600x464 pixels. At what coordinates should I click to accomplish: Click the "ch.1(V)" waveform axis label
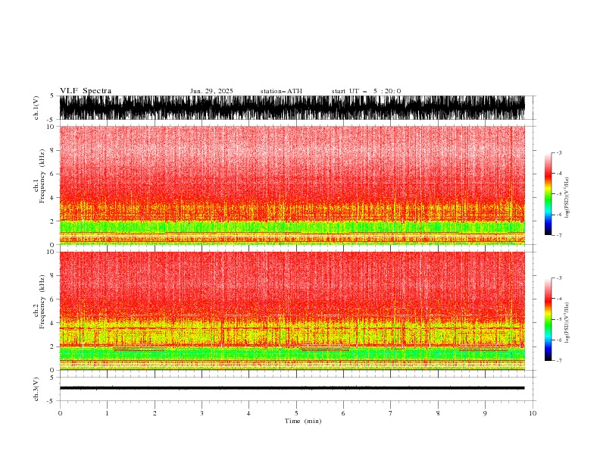click(x=36, y=108)
